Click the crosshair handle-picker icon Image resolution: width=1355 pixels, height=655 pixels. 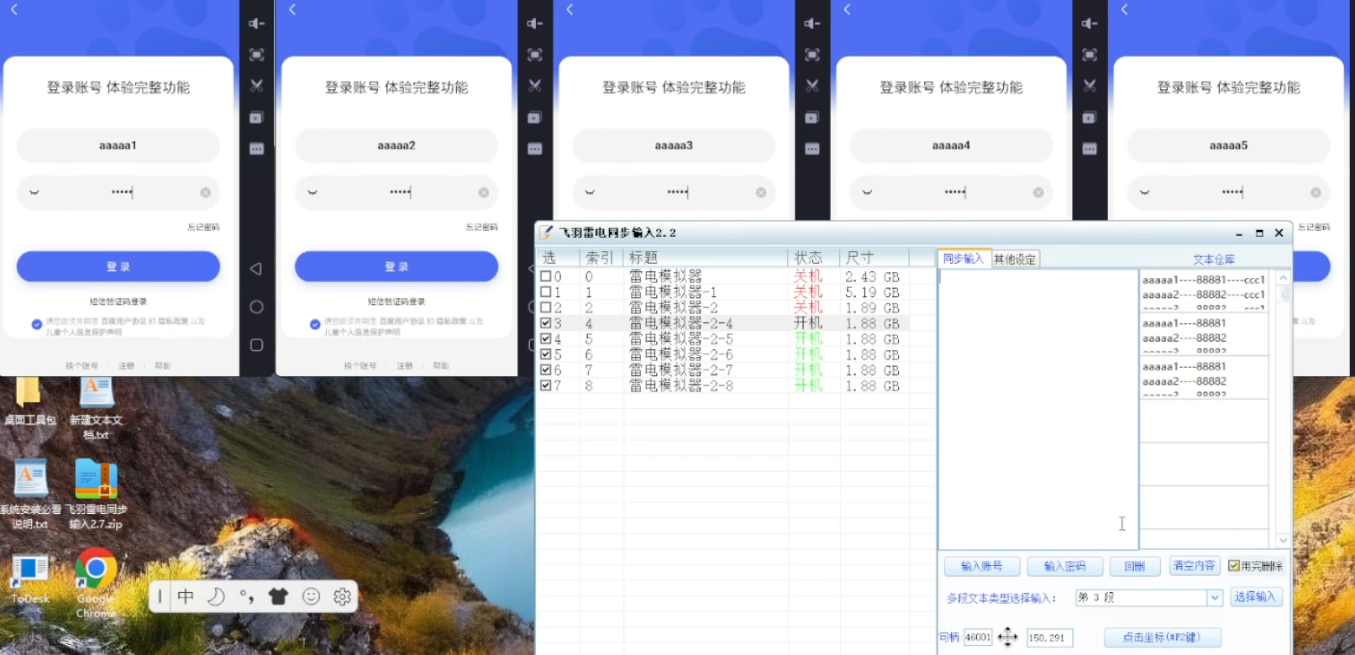(1008, 637)
